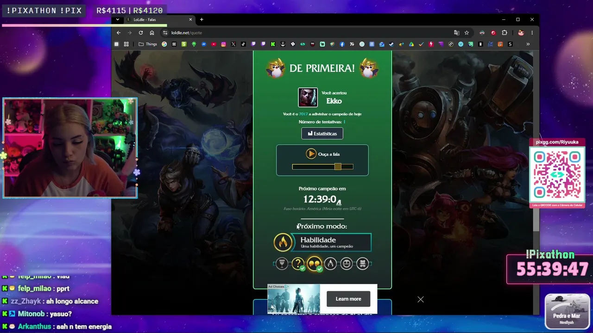Adjust the audio volume slider handle
This screenshot has width=593, height=333.
point(338,166)
